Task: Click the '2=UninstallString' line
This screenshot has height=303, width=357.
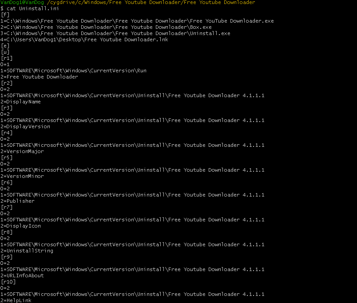Action: pyautogui.click(x=27, y=251)
